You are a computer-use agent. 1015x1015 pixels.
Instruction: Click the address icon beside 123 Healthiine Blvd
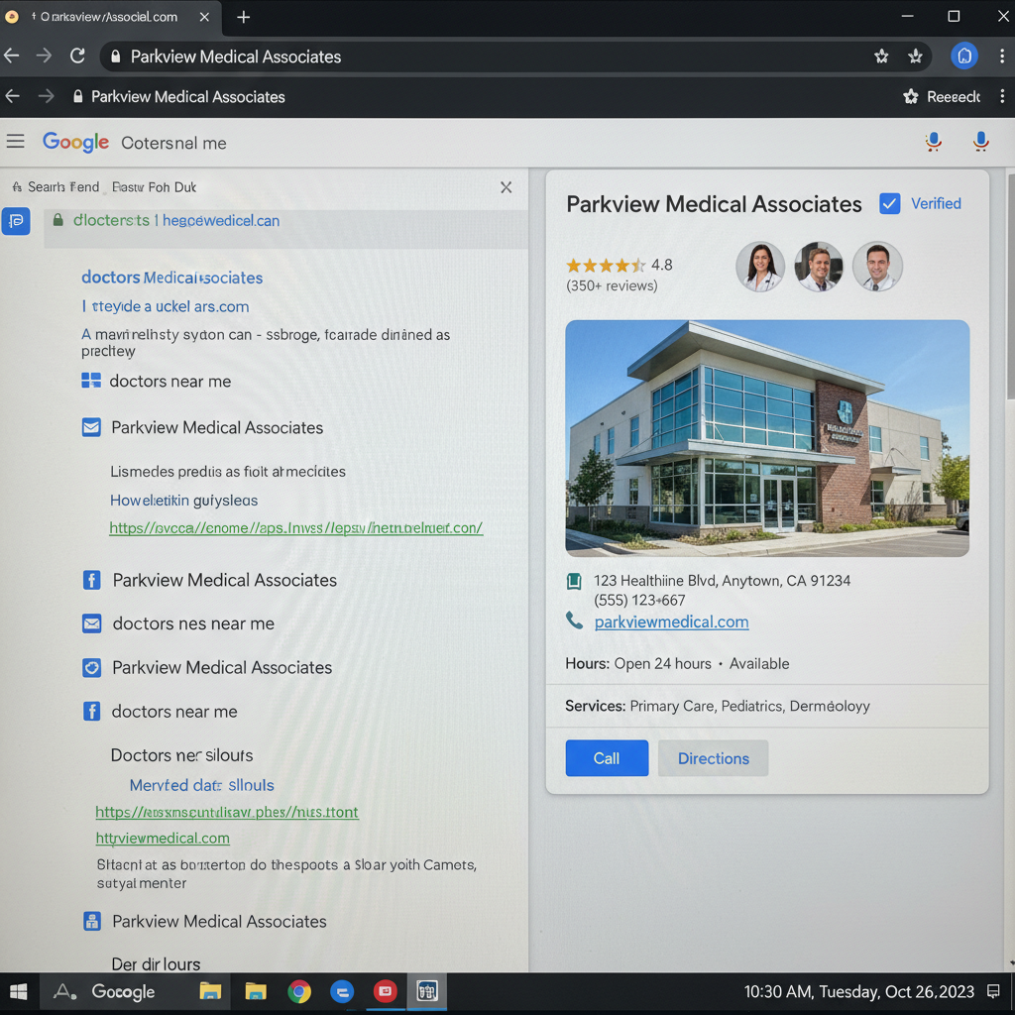tap(574, 581)
